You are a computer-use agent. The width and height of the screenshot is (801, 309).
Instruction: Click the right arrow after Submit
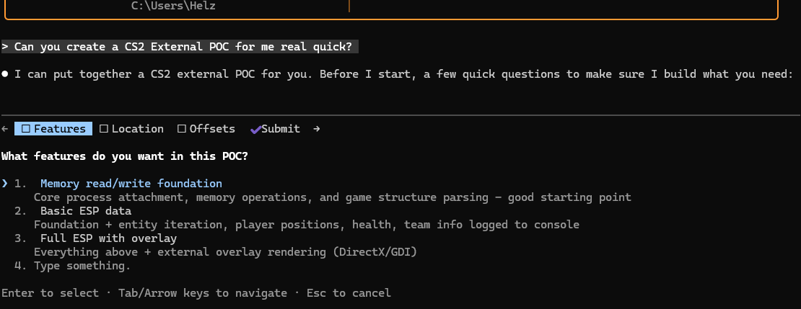tap(316, 129)
